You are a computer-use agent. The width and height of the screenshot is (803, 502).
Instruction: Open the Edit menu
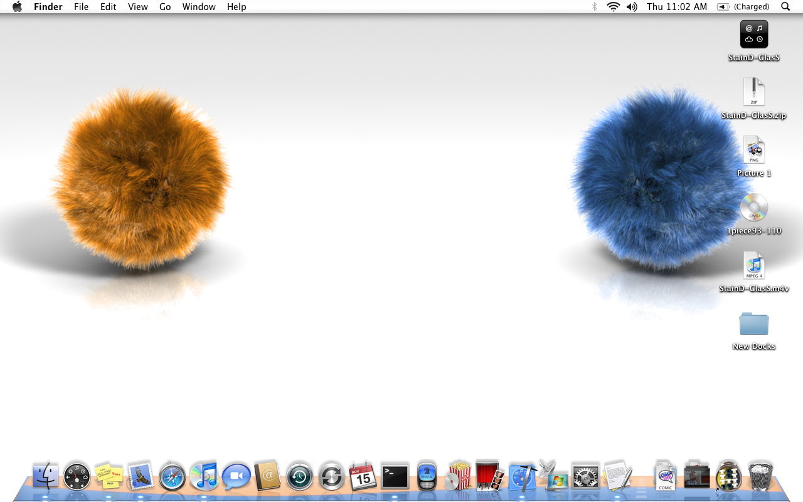click(109, 7)
